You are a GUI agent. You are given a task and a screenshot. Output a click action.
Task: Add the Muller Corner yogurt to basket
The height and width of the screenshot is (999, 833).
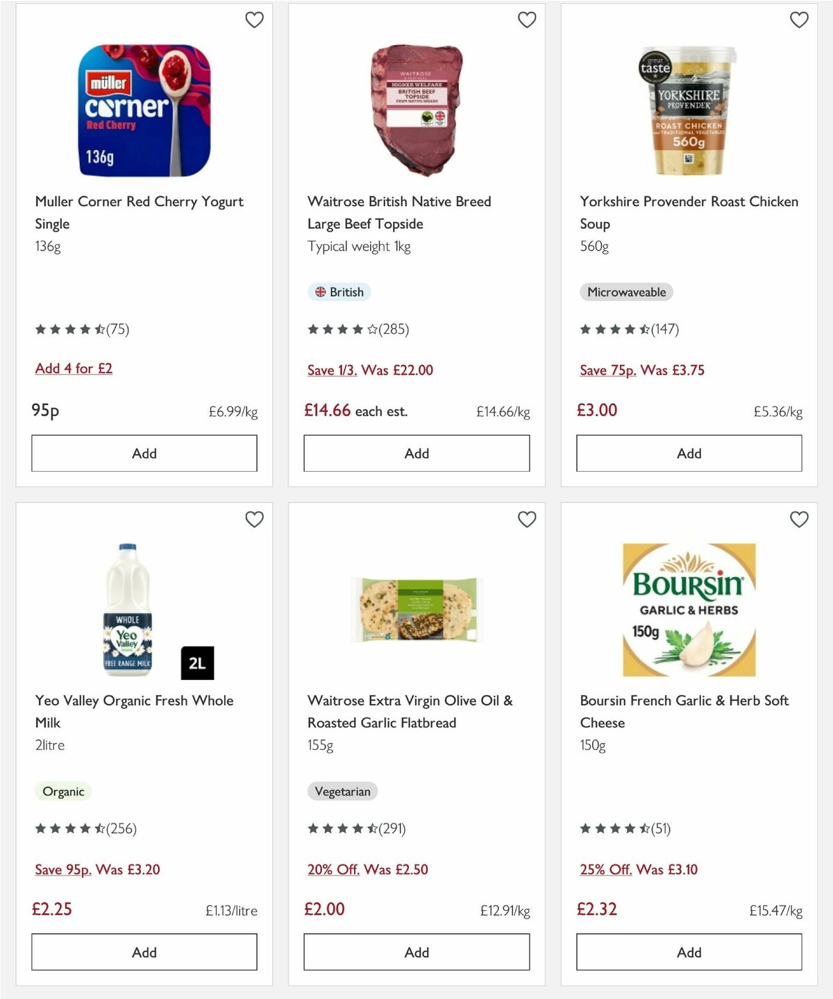click(144, 453)
